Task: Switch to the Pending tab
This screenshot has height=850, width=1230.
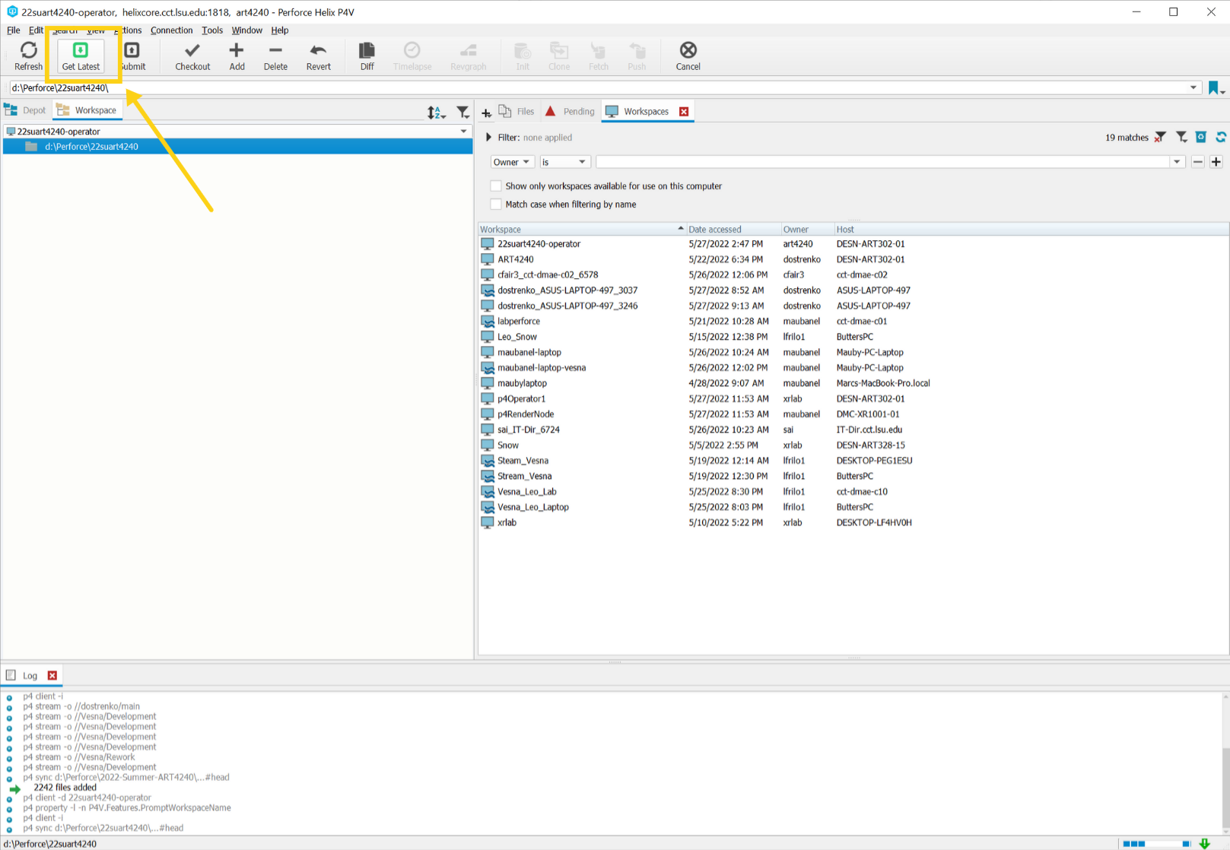Action: [570, 111]
